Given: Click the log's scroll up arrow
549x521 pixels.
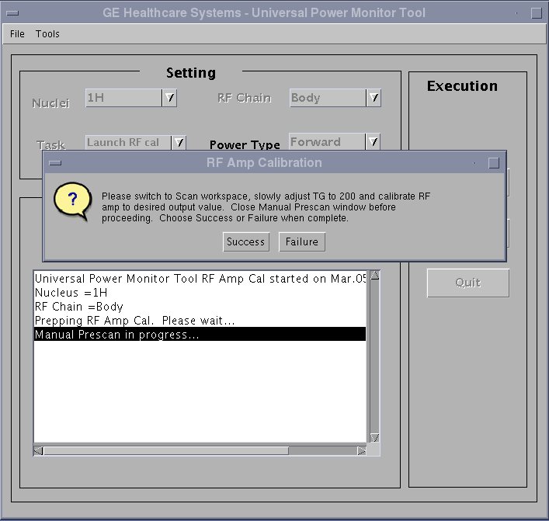Looking at the screenshot, I should 374,275.
